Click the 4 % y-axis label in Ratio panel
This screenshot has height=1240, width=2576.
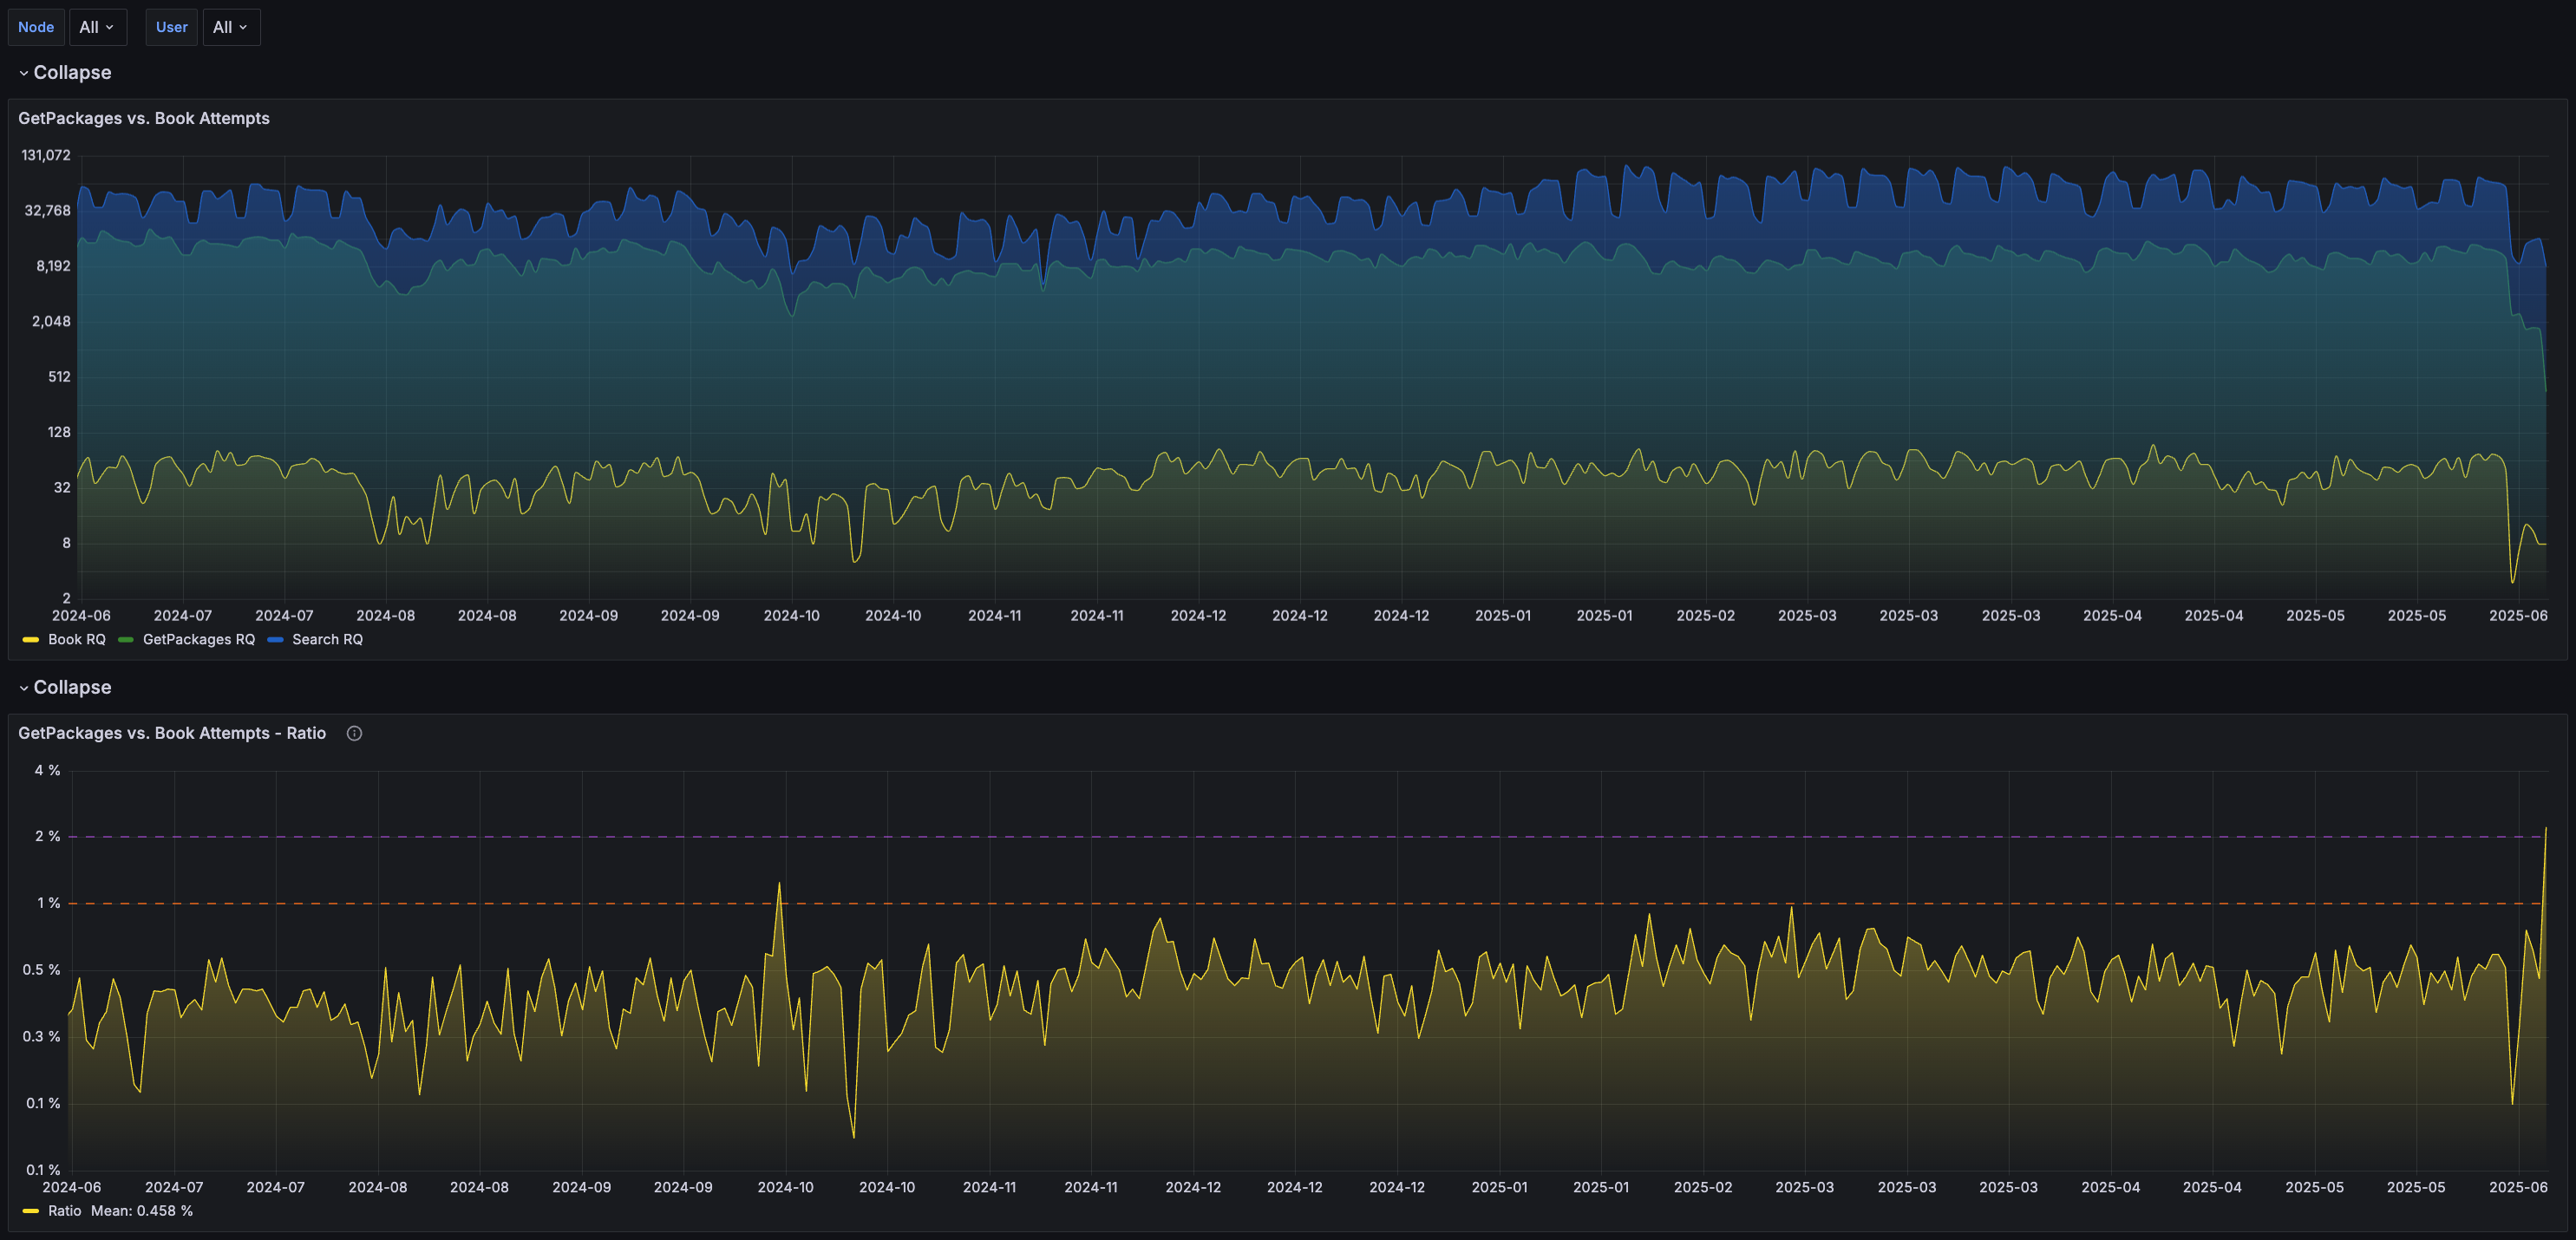coord(47,770)
